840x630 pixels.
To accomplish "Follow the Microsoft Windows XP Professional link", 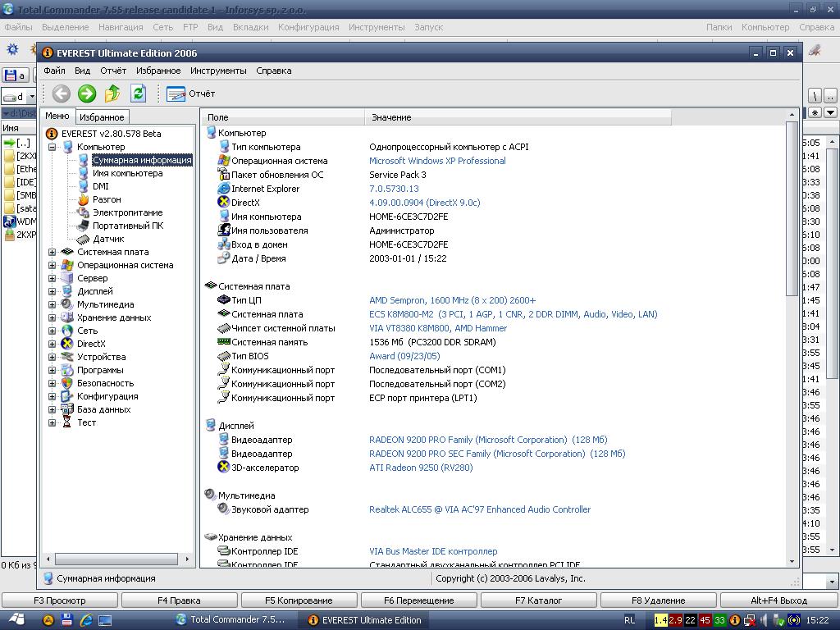I will tap(437, 161).
